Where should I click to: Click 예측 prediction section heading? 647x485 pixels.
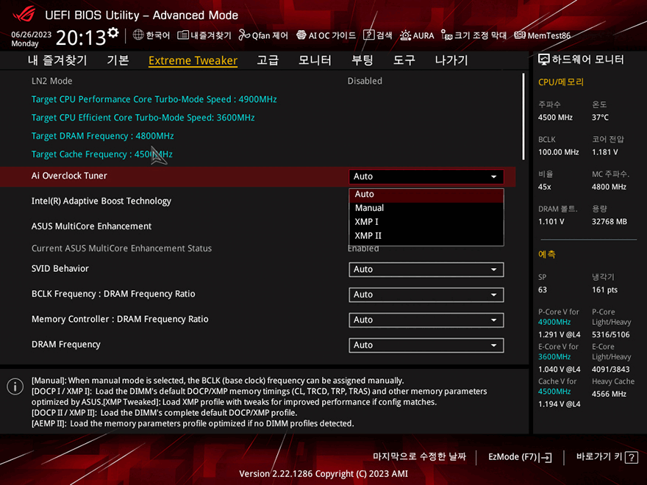pos(547,254)
